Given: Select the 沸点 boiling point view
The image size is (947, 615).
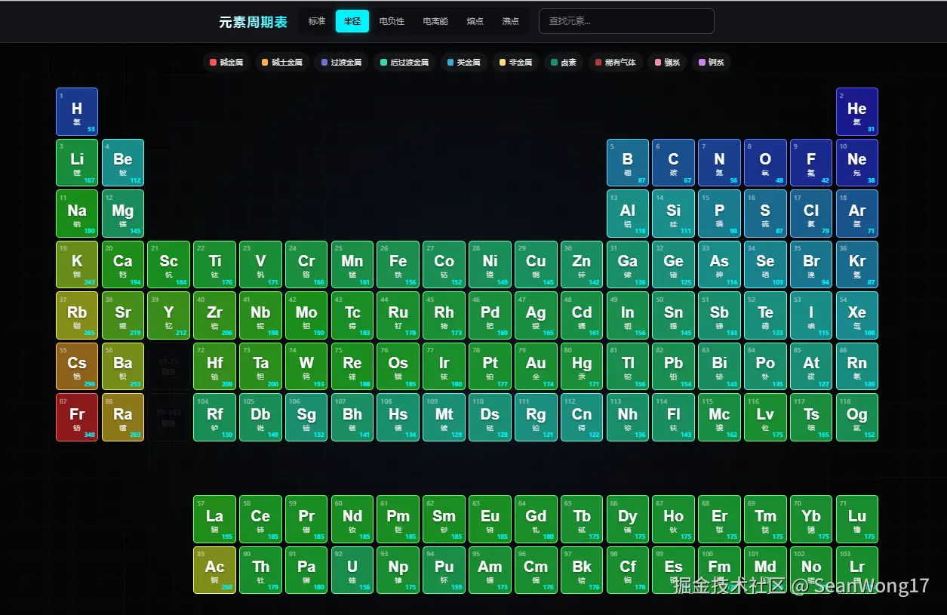Looking at the screenshot, I should 510,21.
